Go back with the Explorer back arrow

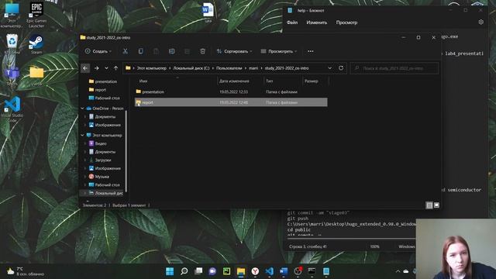(85, 68)
